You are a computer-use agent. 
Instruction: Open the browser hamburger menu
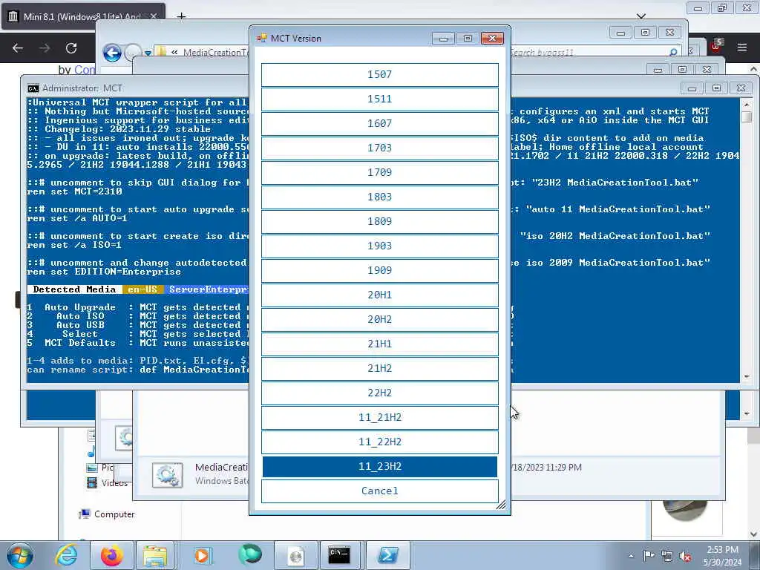[742, 47]
